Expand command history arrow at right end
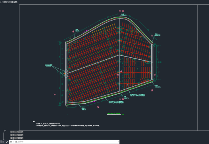 pos(118,142)
